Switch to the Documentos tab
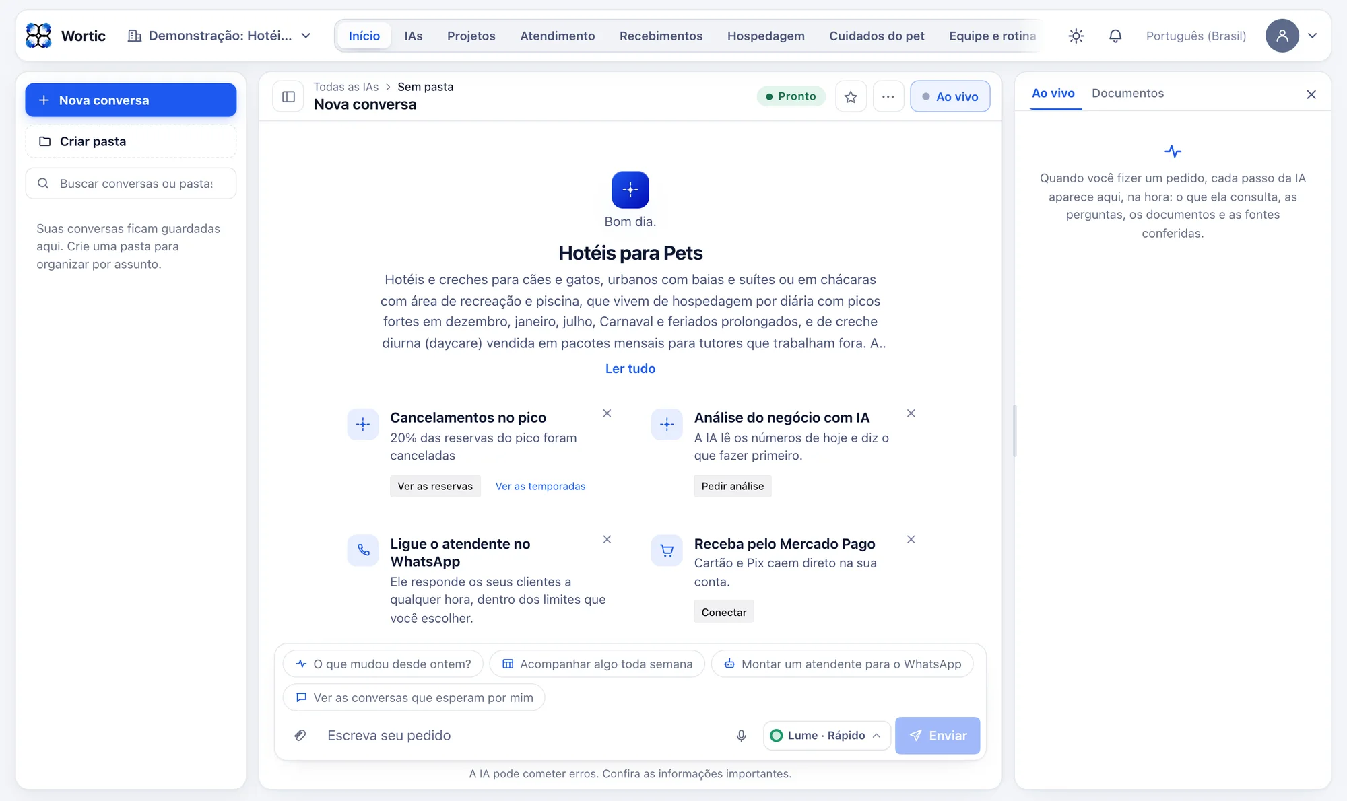The width and height of the screenshot is (1347, 801). click(x=1127, y=93)
